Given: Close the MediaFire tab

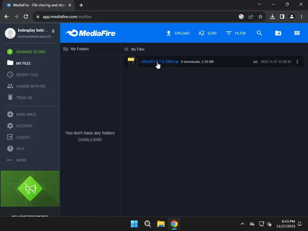Looking at the screenshot, I should (70, 5).
